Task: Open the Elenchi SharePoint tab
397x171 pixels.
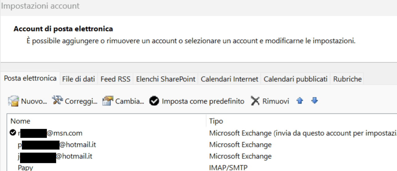Action: (x=166, y=79)
